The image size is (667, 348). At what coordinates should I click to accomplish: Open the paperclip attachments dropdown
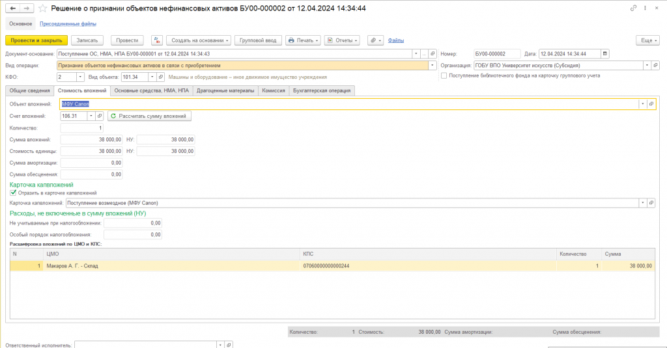point(375,40)
